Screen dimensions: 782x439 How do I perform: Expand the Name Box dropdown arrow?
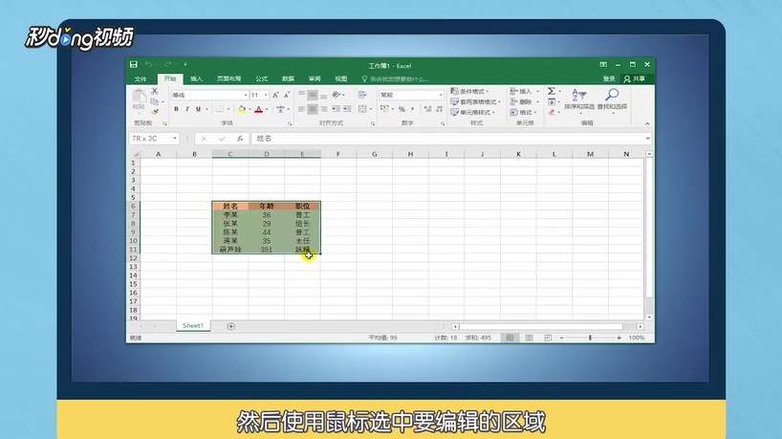point(175,138)
